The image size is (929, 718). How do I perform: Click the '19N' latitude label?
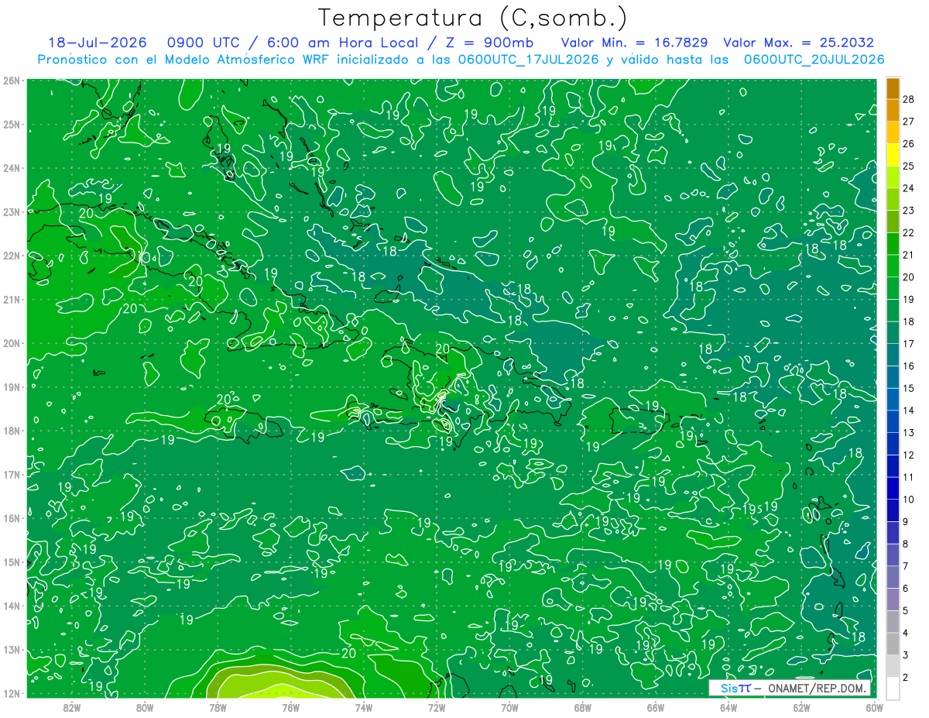[x=12, y=386]
